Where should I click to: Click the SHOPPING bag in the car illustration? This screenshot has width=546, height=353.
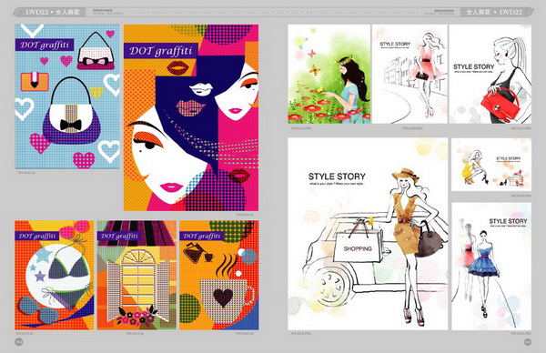[x=358, y=246]
